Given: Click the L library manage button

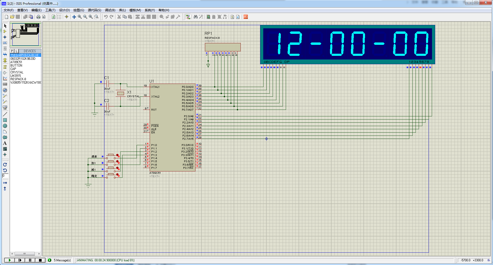Looking at the screenshot, I should 16,51.
